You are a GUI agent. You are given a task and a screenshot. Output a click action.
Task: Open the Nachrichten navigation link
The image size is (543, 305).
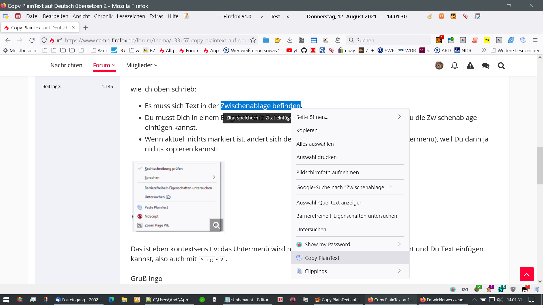[66, 65]
